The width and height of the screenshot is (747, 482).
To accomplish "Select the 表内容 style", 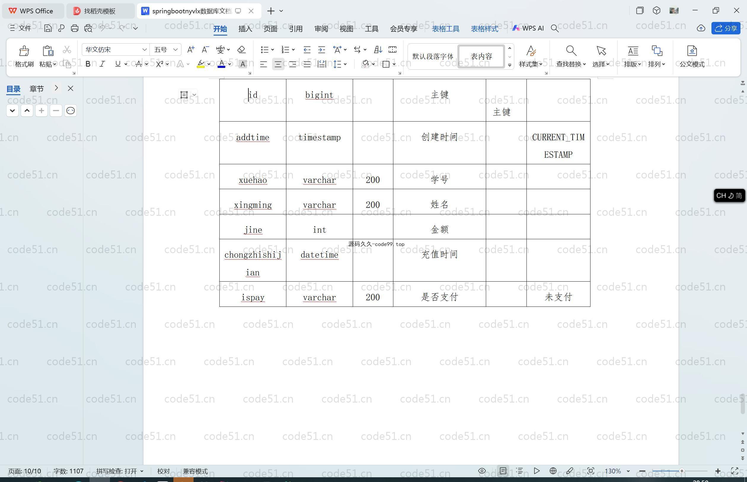I will pyautogui.click(x=481, y=56).
